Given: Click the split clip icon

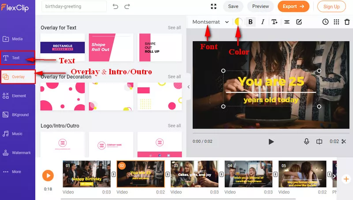Looking at the screenshot, I should [319, 142].
